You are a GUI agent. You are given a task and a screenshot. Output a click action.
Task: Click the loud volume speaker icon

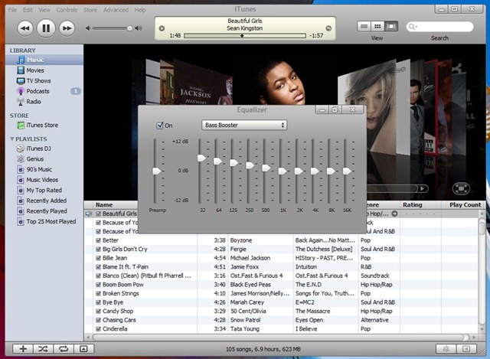(139, 28)
